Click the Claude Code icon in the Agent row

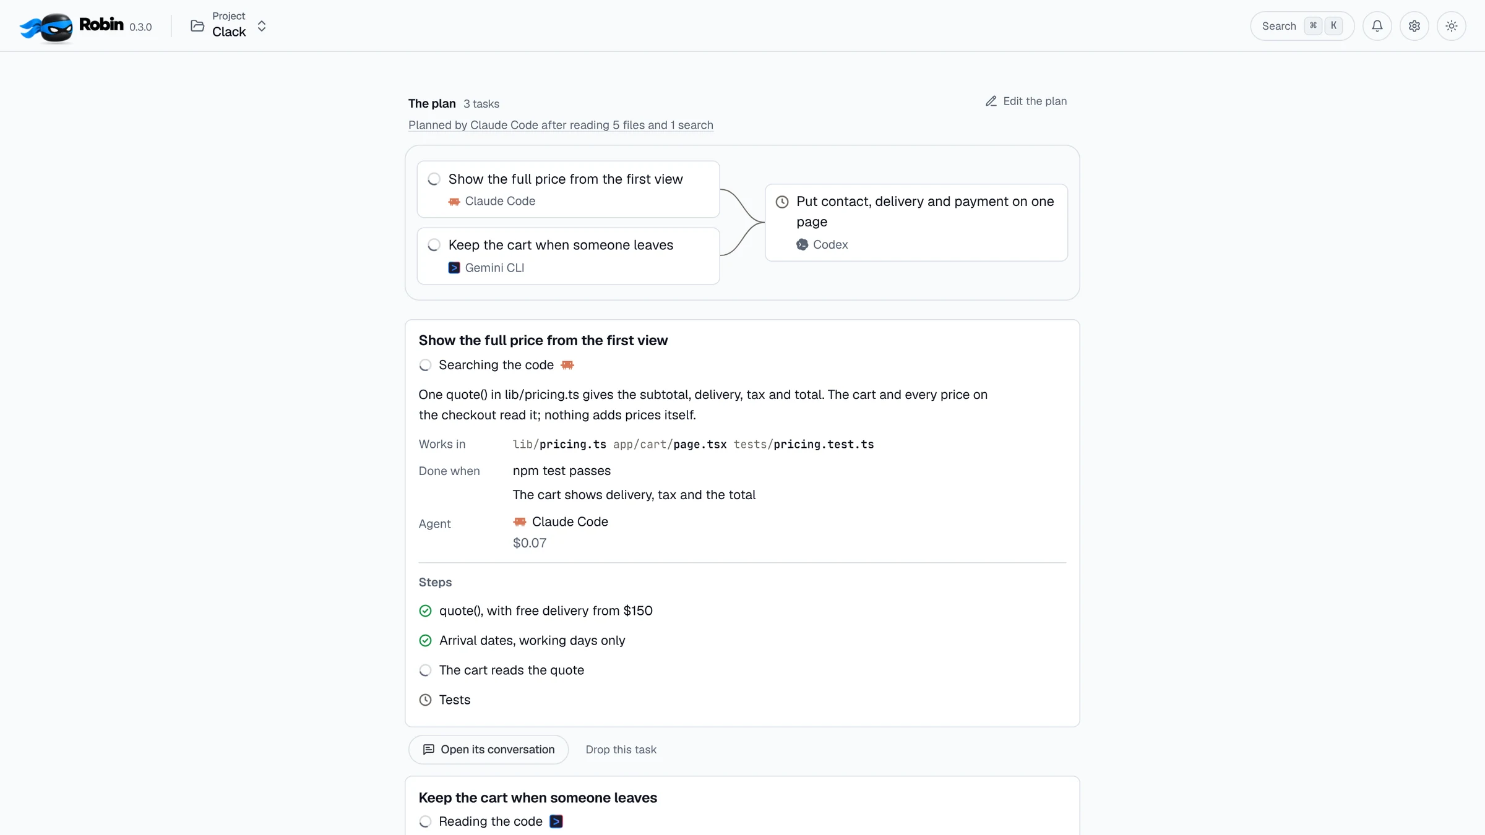point(520,521)
